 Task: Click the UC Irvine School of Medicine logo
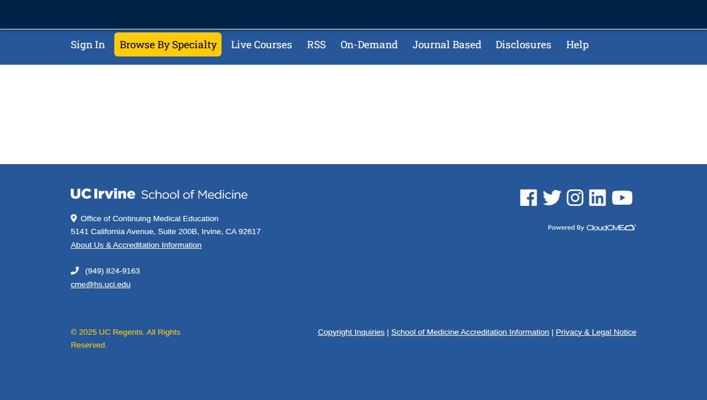point(159,194)
